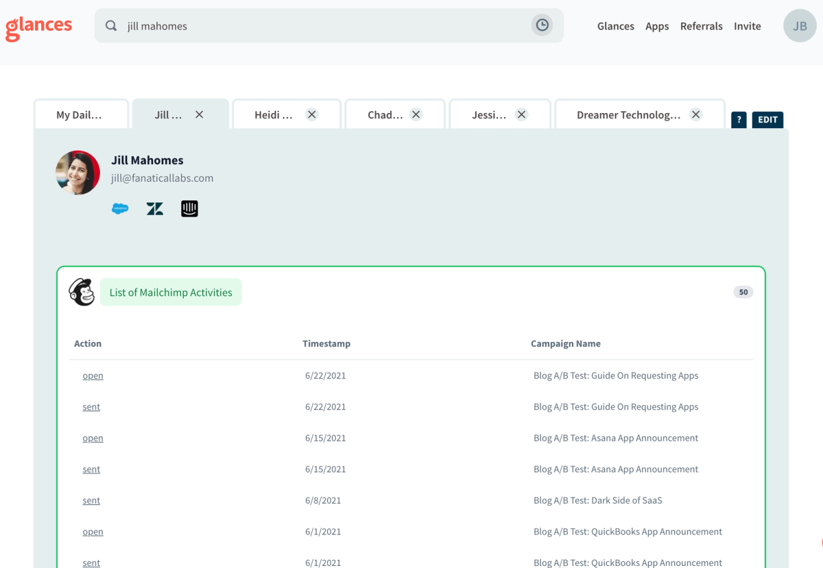Click campaign name in 6/22/2021 open row

pos(616,375)
